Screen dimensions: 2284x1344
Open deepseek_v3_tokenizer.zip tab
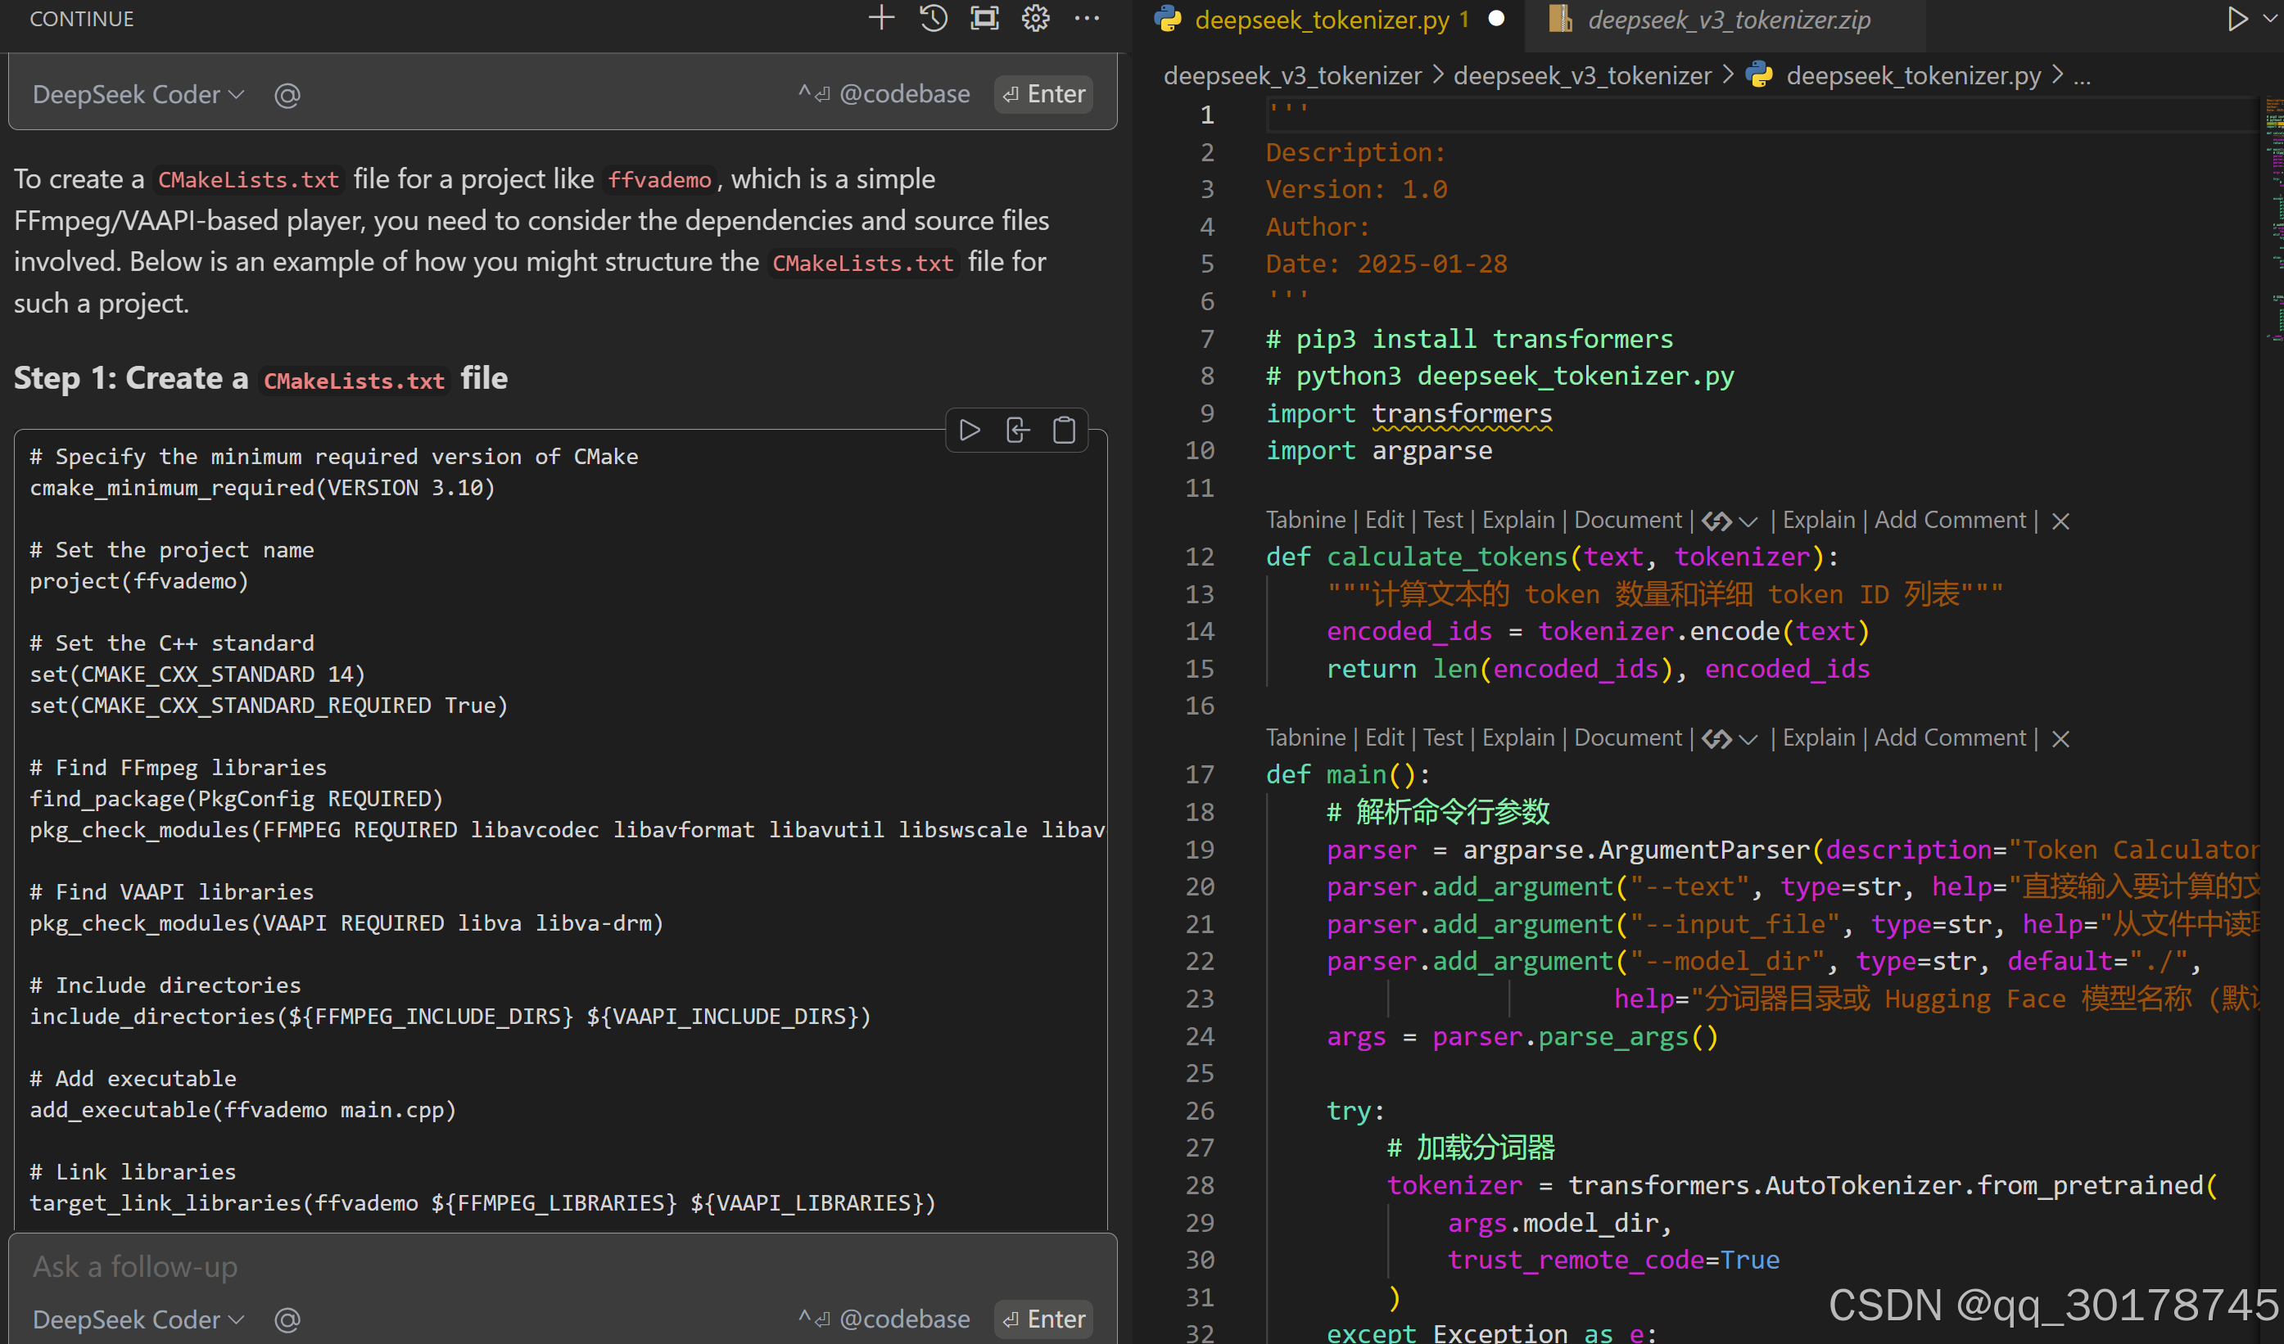(1727, 20)
